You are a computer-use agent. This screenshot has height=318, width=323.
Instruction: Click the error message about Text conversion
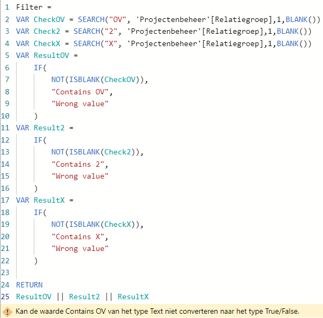[157, 311]
